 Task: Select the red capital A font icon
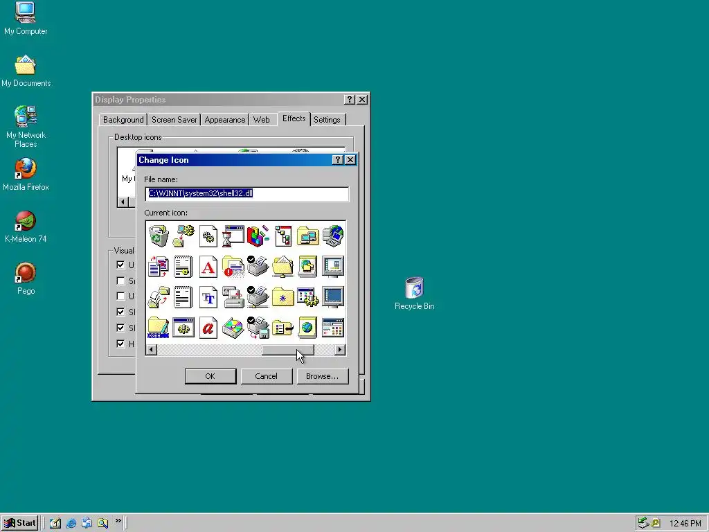pos(208,267)
